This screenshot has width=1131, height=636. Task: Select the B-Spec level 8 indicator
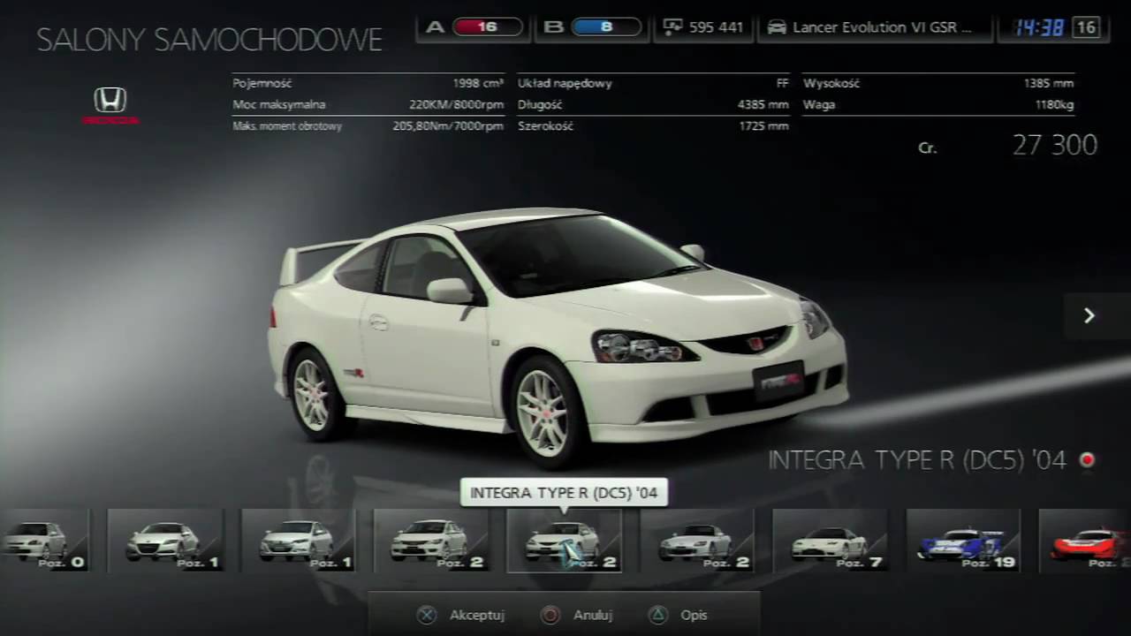tap(606, 26)
